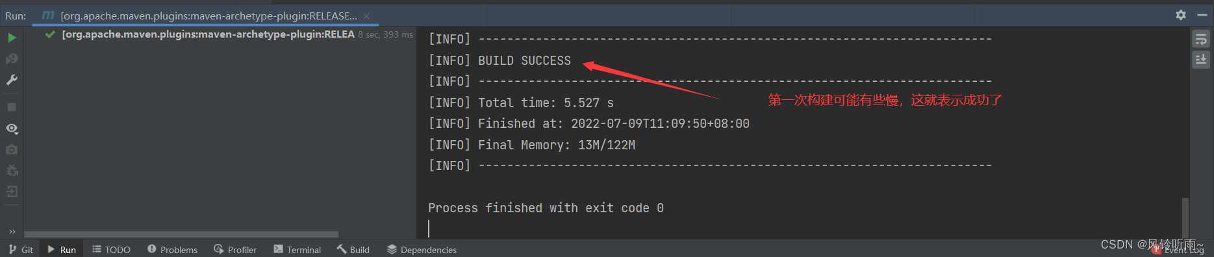
Task: Expand more toolbar actions double chevron
Action: tap(12, 231)
